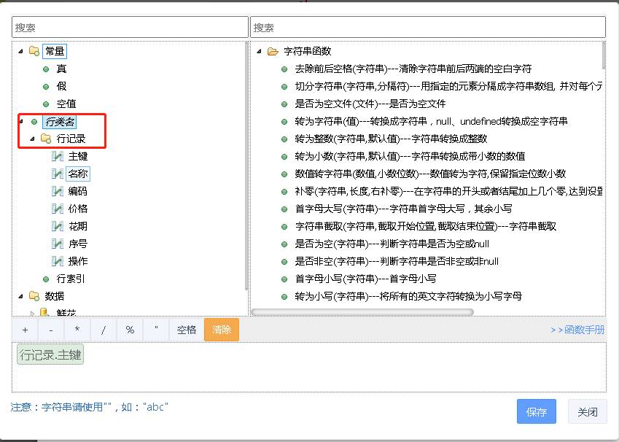This screenshot has height=442, width=619.
Task: Open the 函数手册 link
Action: tap(577, 330)
